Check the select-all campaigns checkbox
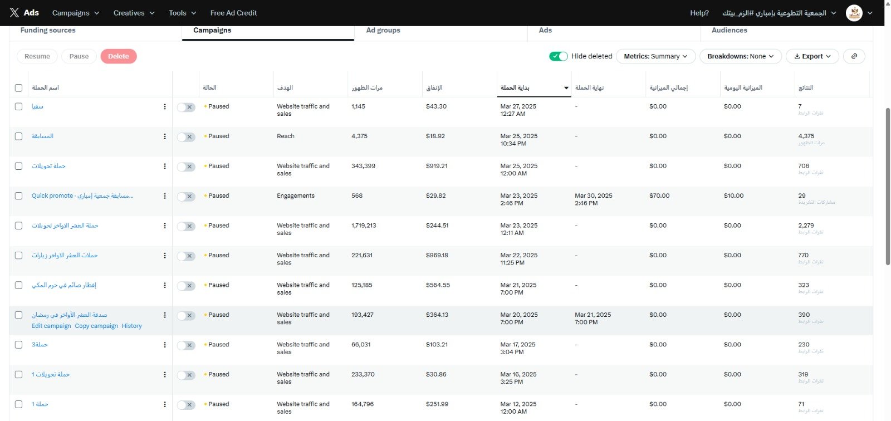Image resolution: width=891 pixels, height=421 pixels. (x=19, y=88)
